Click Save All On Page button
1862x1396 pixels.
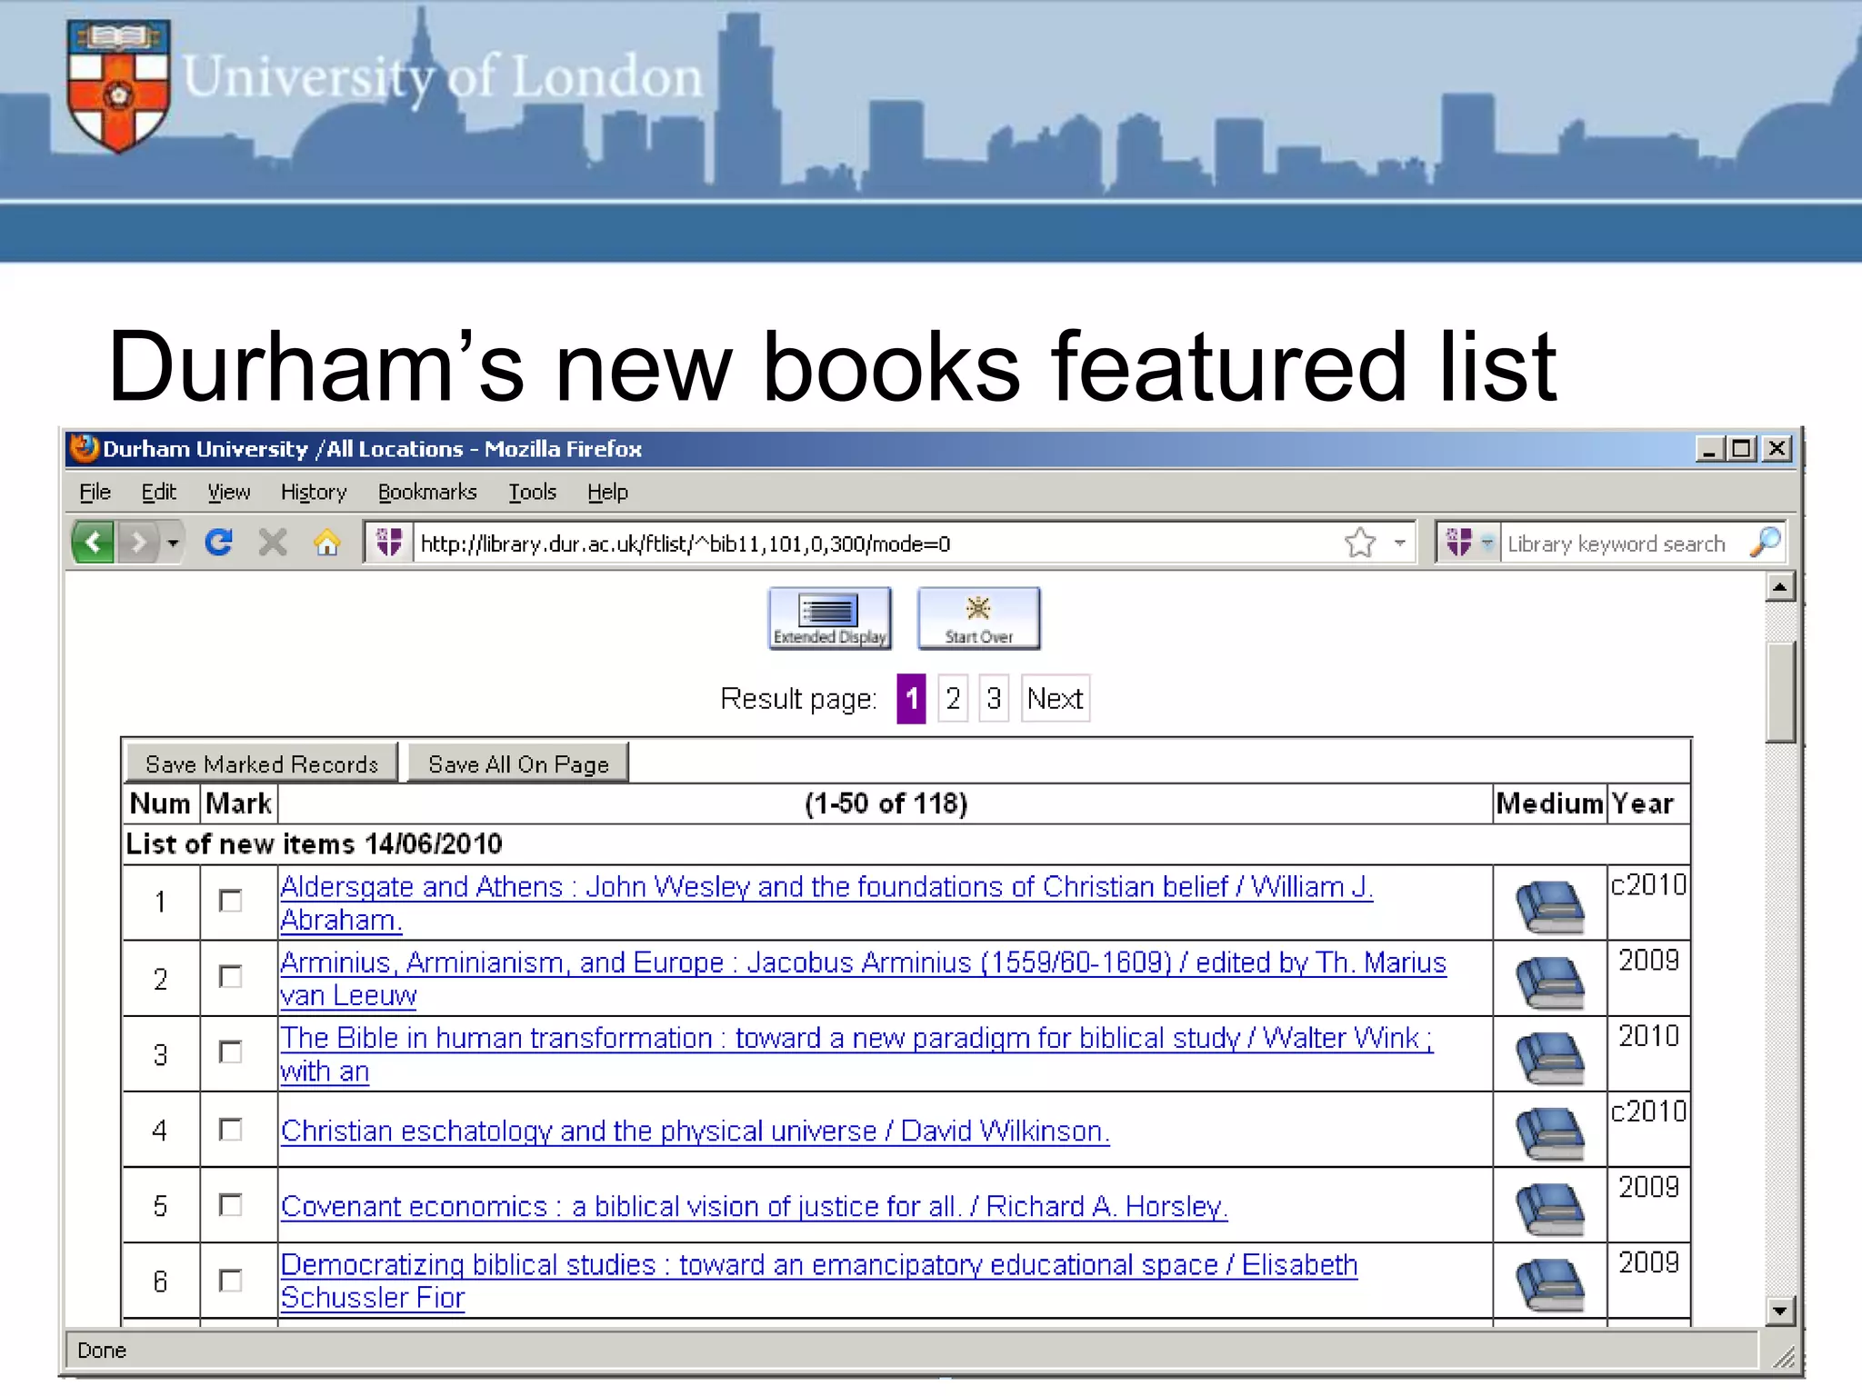click(518, 763)
